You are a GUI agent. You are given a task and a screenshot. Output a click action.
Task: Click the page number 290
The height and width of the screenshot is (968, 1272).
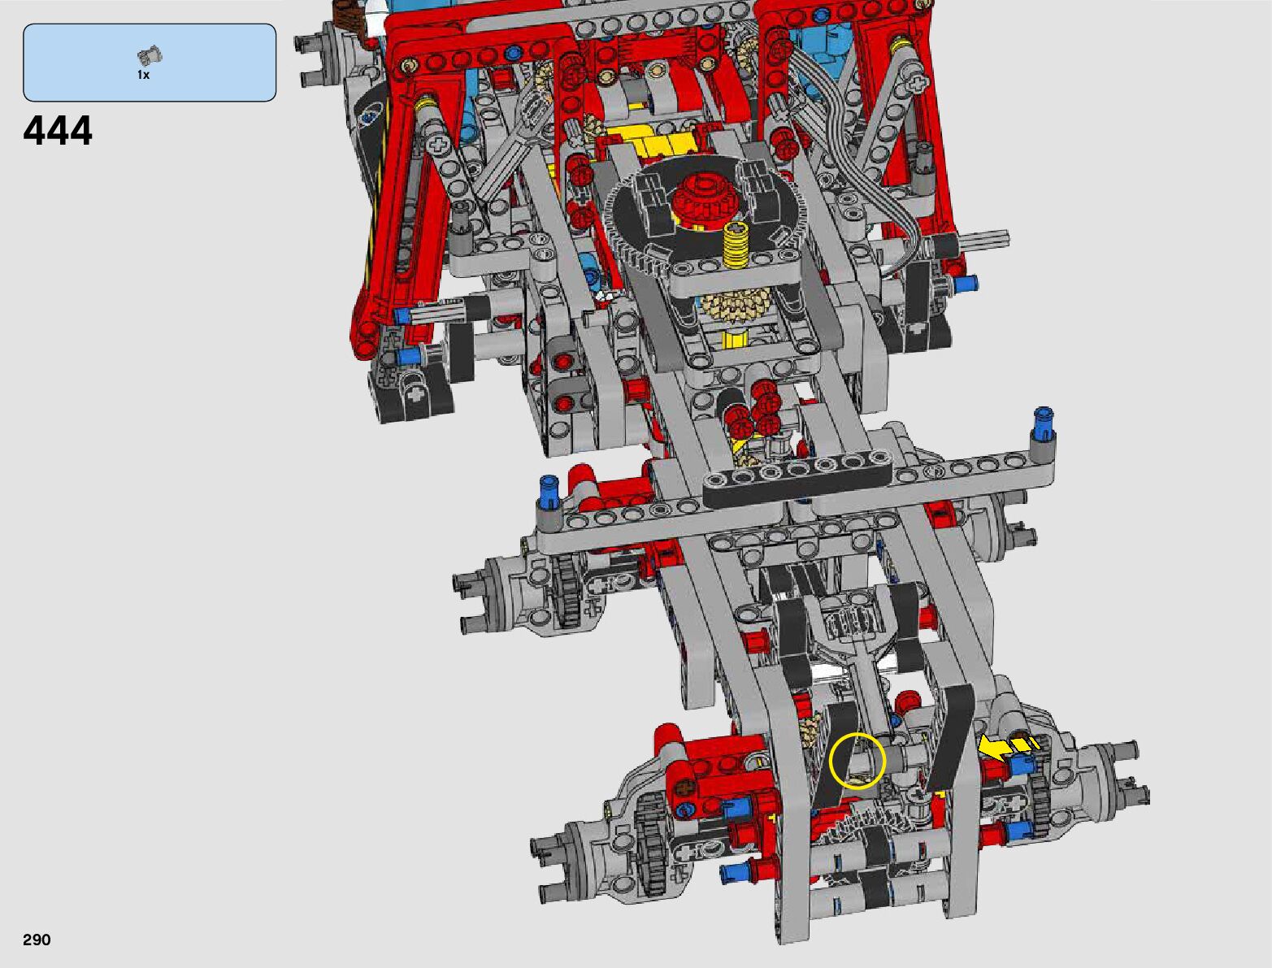[x=37, y=940]
